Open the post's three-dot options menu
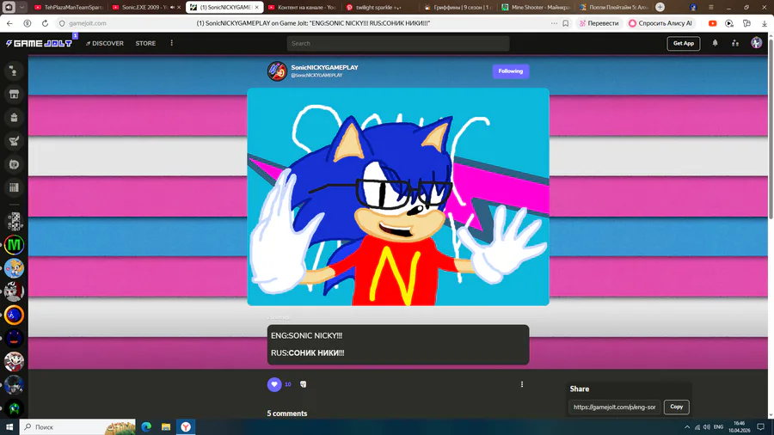The width and height of the screenshot is (774, 435). tap(522, 384)
